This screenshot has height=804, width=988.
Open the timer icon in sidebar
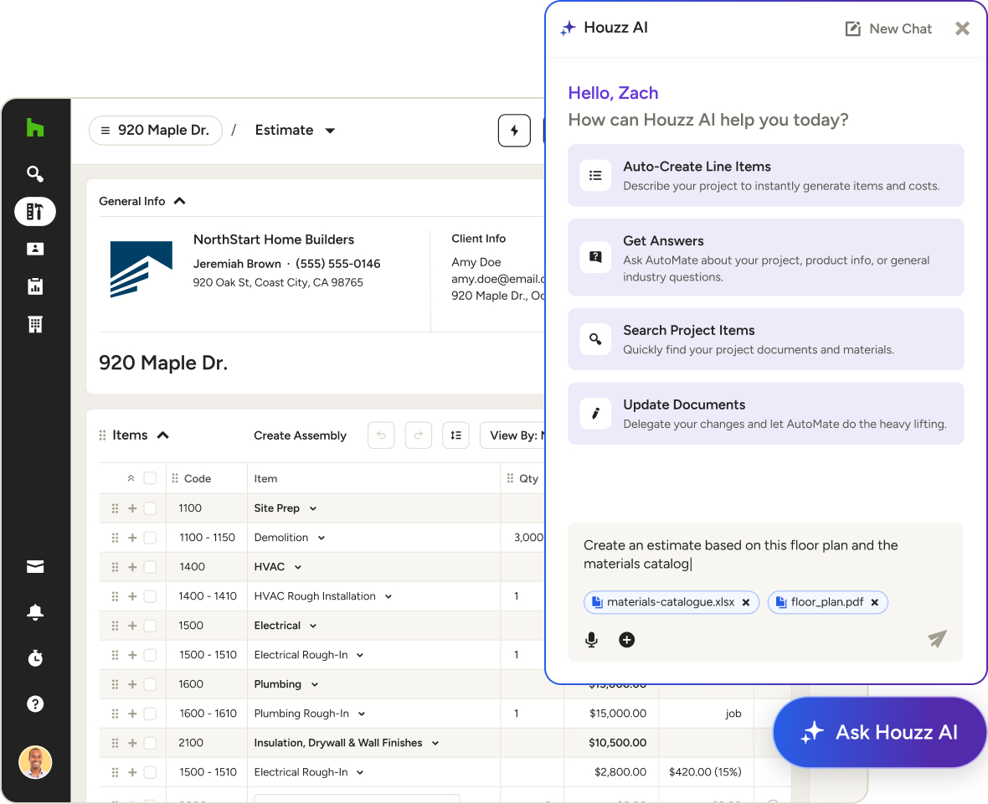35,658
